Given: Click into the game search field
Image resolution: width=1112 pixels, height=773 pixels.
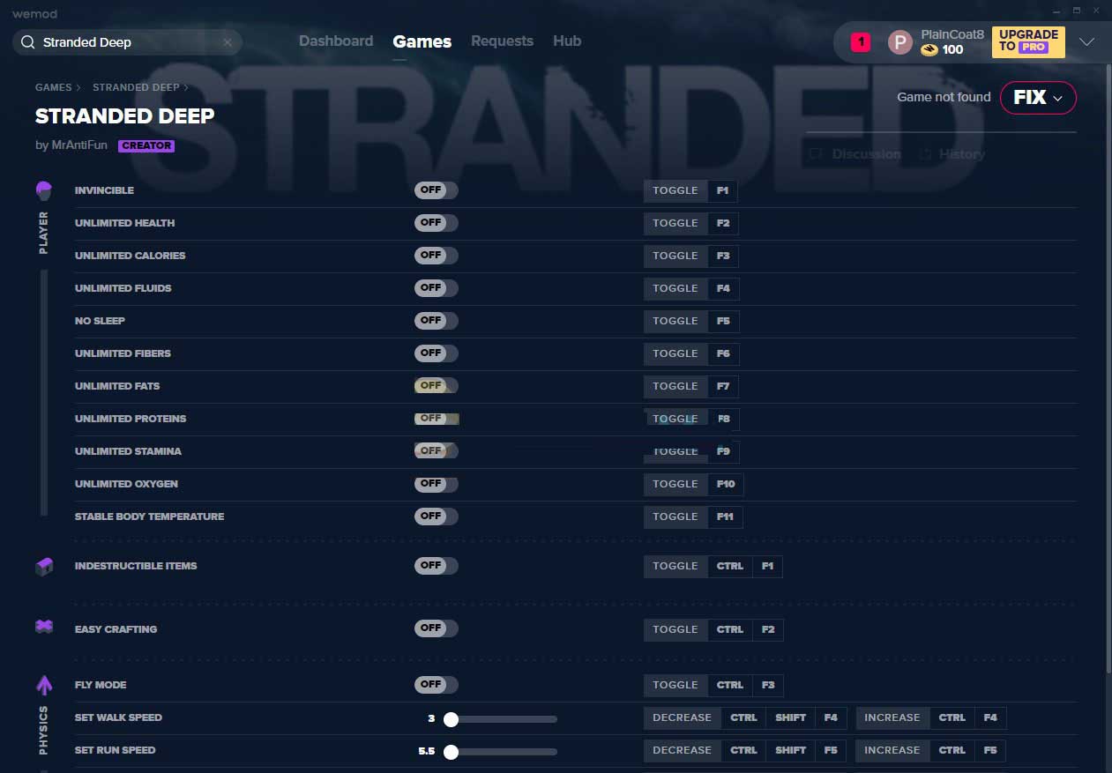Looking at the screenshot, I should (128, 42).
